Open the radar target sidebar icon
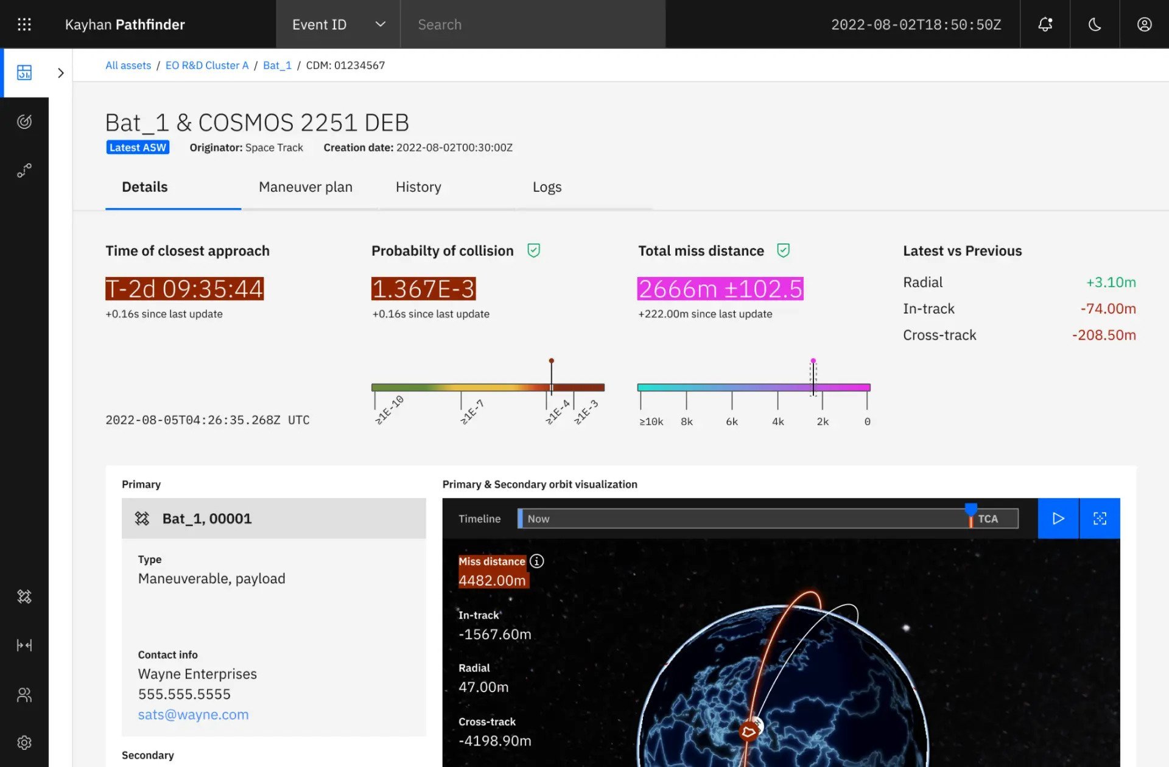Image resolution: width=1169 pixels, height=767 pixels. tap(24, 122)
